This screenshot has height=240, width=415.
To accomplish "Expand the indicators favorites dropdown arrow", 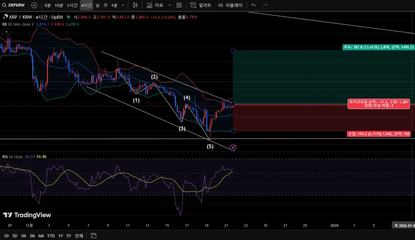I will pyautogui.click(x=169, y=5).
